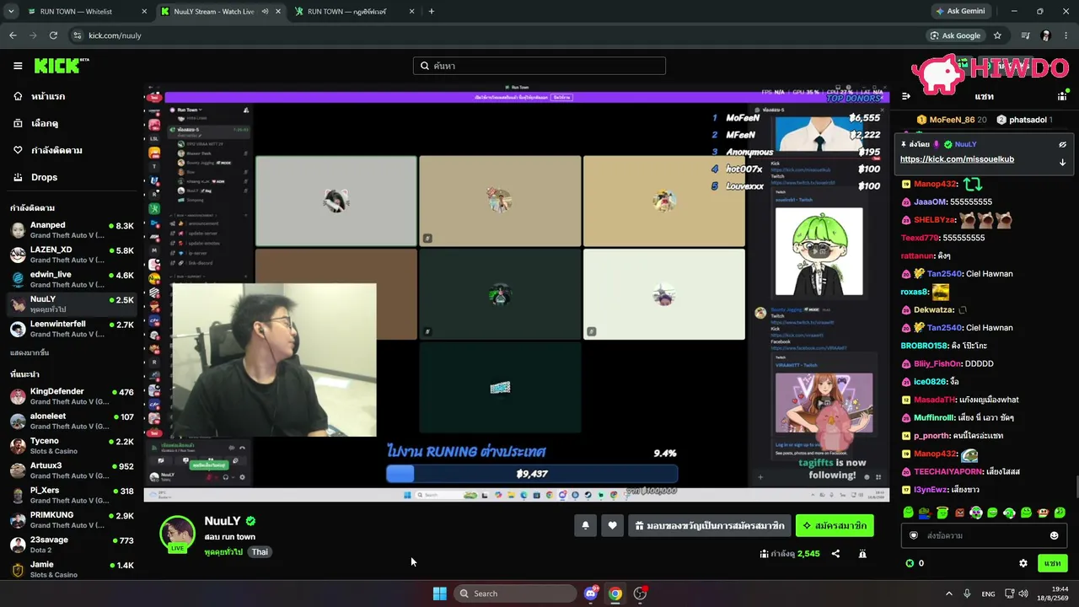This screenshot has width=1079, height=607.
Task: Click the gift subscriptions button
Action: (x=710, y=525)
